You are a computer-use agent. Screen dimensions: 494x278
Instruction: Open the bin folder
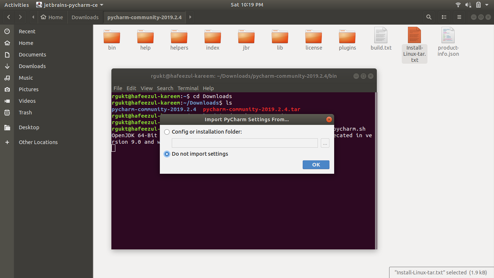tap(112, 37)
